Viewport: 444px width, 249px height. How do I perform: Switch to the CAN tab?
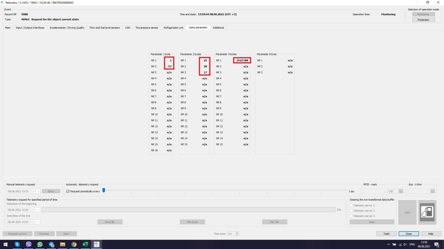click(x=127, y=28)
